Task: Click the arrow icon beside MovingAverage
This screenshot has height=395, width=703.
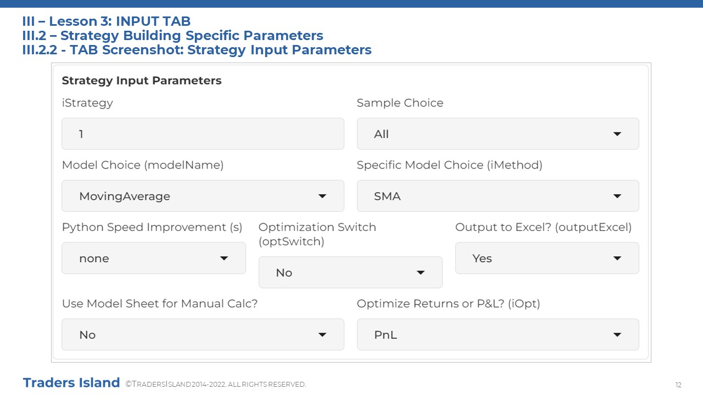Action: pyautogui.click(x=322, y=196)
